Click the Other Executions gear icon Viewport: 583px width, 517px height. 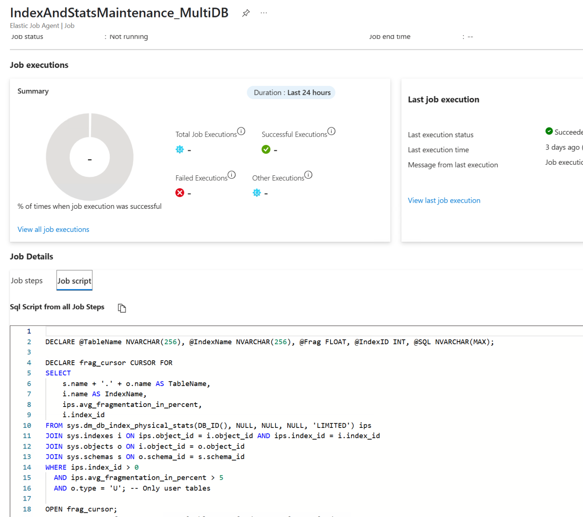pos(257,193)
